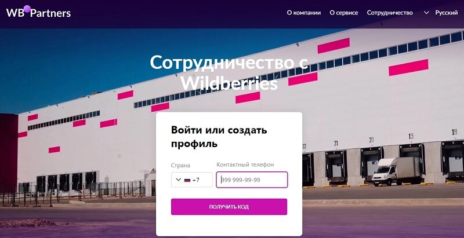Image resolution: width=464 pixels, height=238 pixels.
Task: Click the WB Partners logo
Action: pos(38,12)
